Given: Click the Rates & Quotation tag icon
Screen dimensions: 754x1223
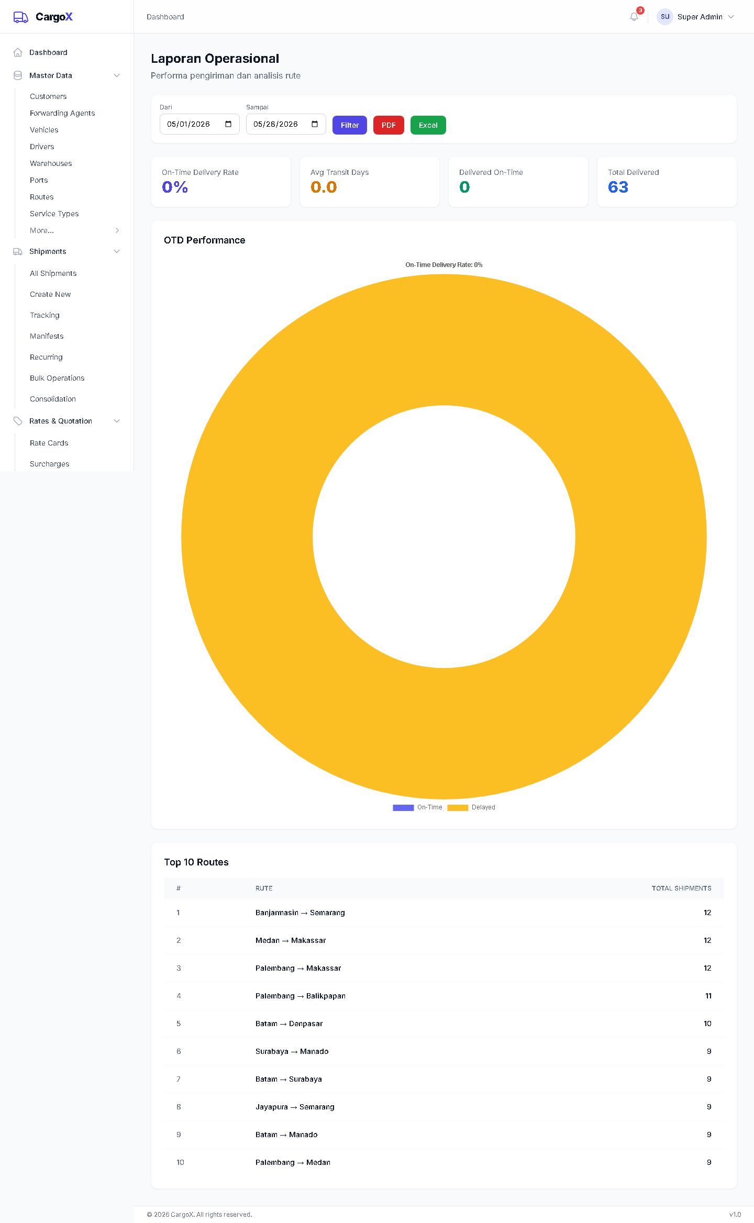Looking at the screenshot, I should (x=18, y=421).
